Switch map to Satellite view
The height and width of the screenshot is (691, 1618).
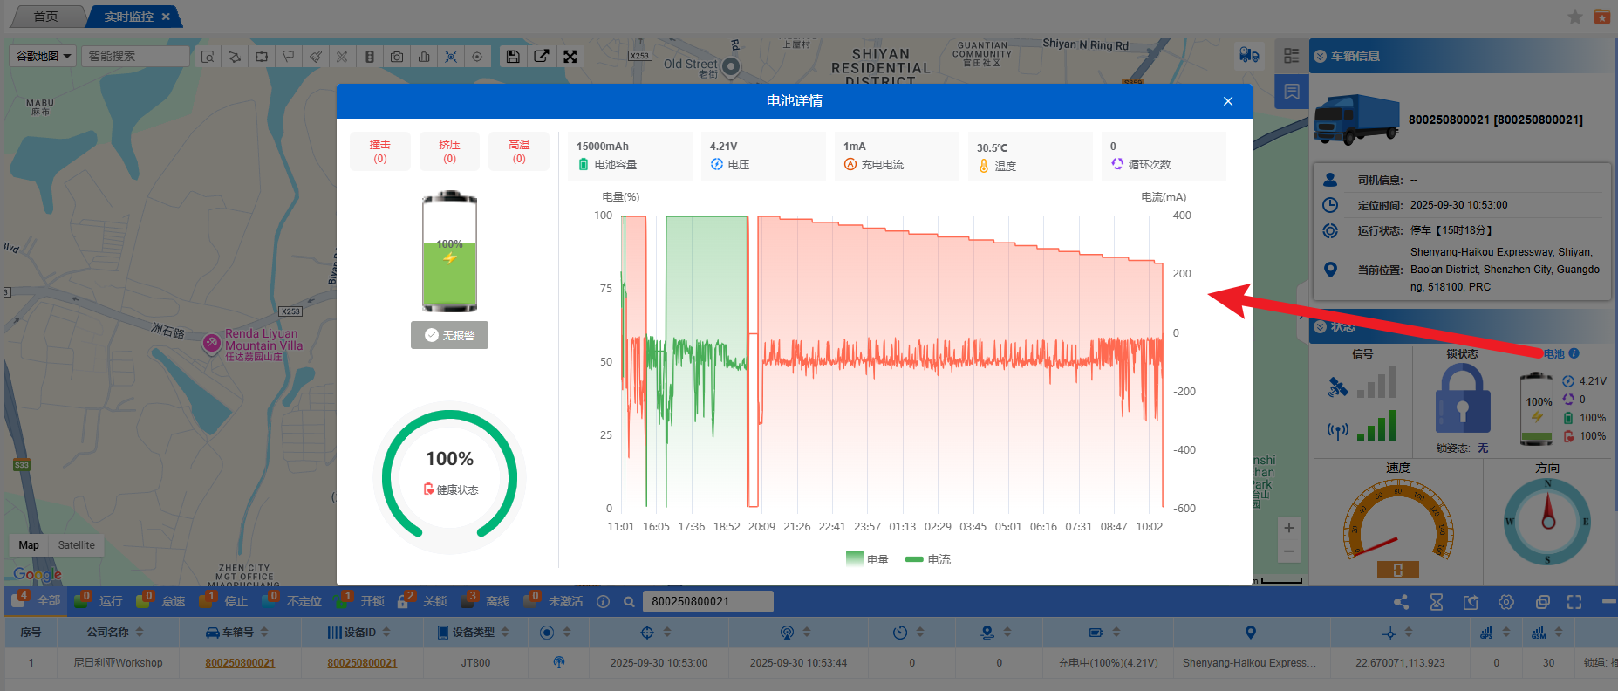pyautogui.click(x=77, y=545)
